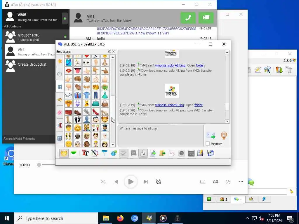This screenshot has height=224, width=299.
Task: Insert the tongue emoticon
Action: pos(78,71)
